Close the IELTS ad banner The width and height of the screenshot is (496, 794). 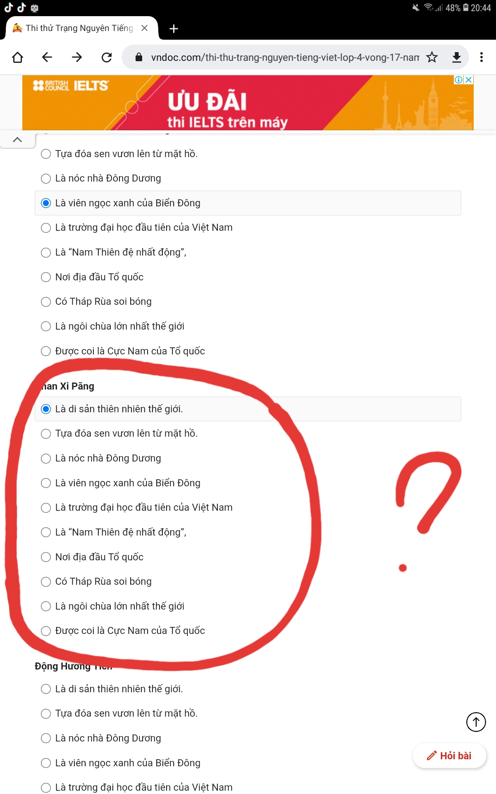tap(468, 80)
